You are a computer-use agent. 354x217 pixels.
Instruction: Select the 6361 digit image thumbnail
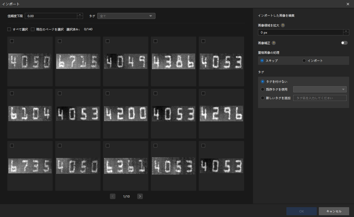click(x=126, y=166)
